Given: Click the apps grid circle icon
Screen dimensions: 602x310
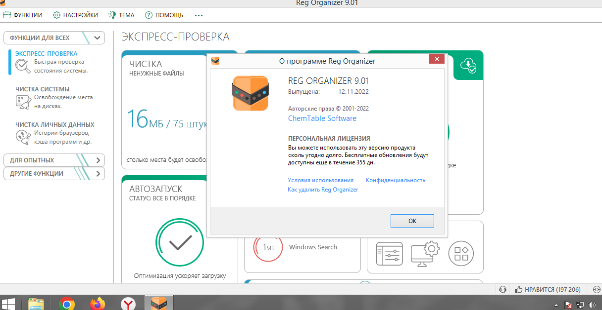Looking at the screenshot, I should click(461, 254).
